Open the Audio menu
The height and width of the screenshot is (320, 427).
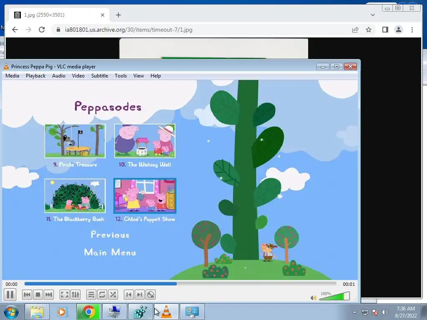click(x=59, y=76)
